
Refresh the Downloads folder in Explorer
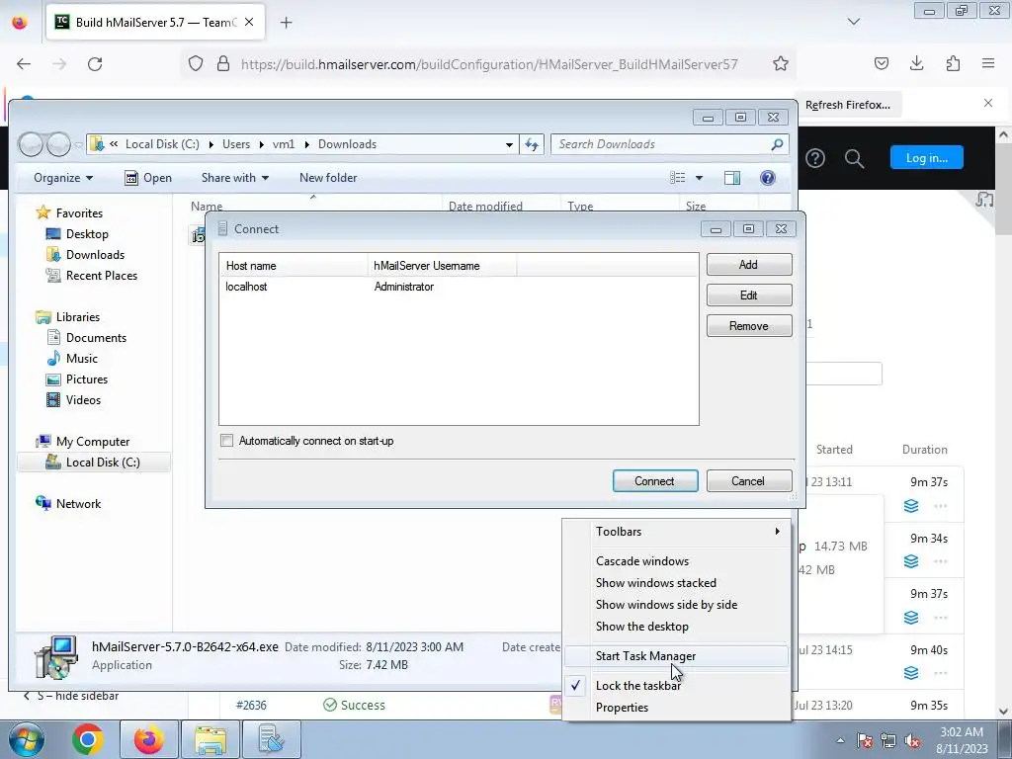[532, 144]
